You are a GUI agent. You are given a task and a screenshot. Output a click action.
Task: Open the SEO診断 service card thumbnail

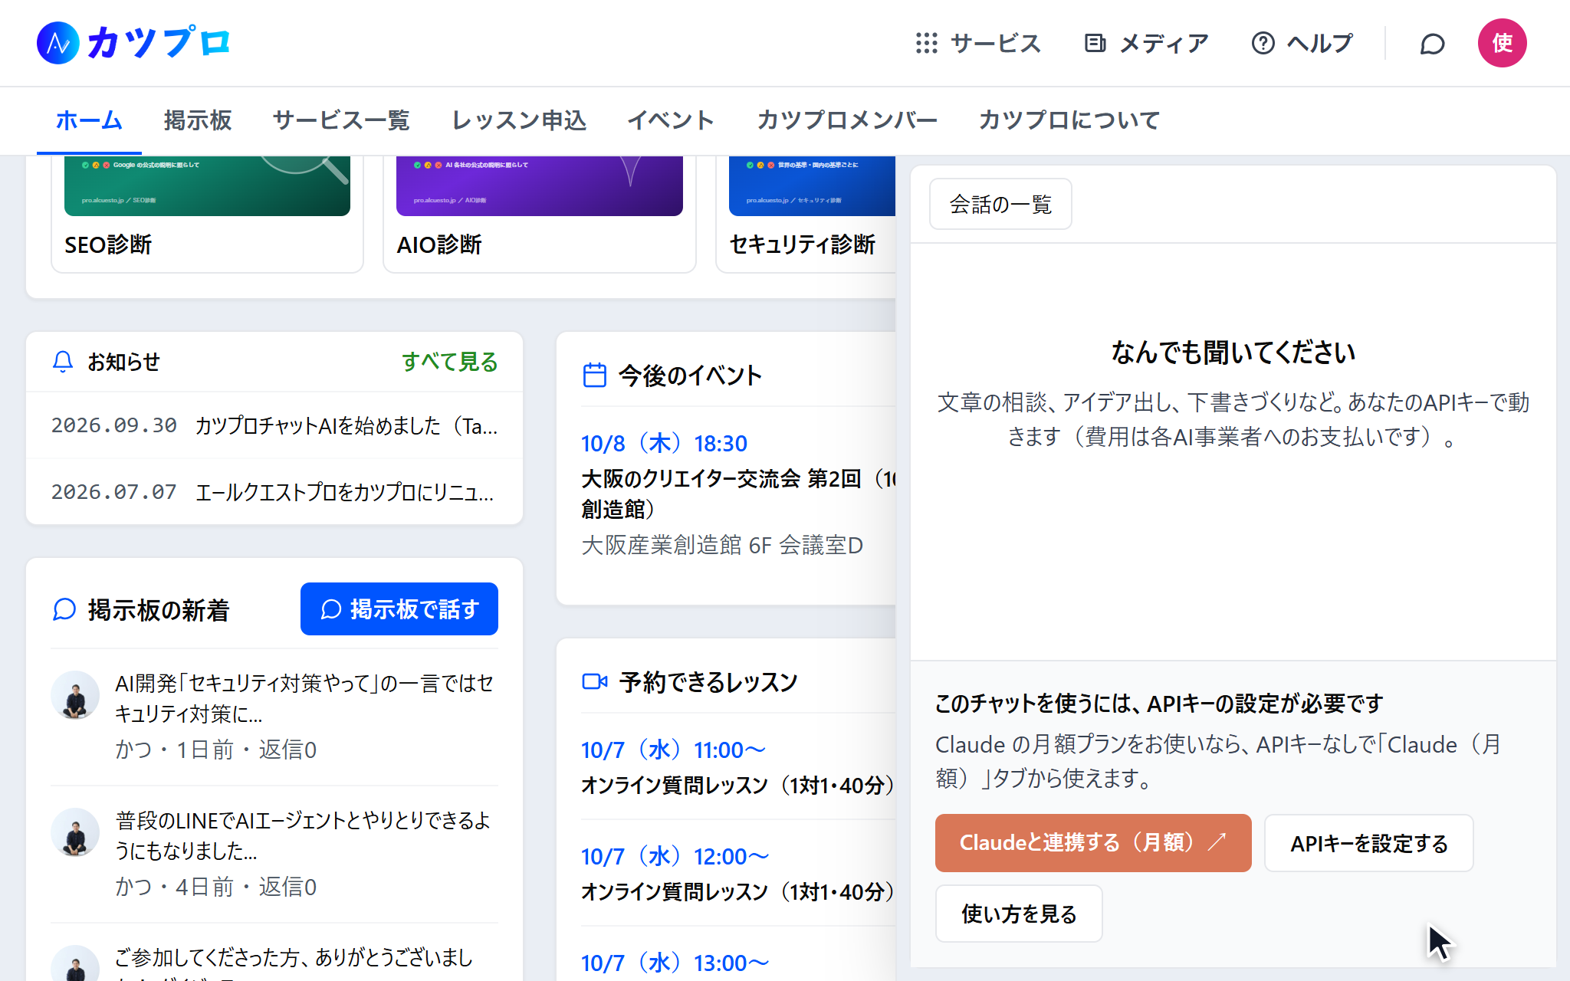(x=207, y=186)
